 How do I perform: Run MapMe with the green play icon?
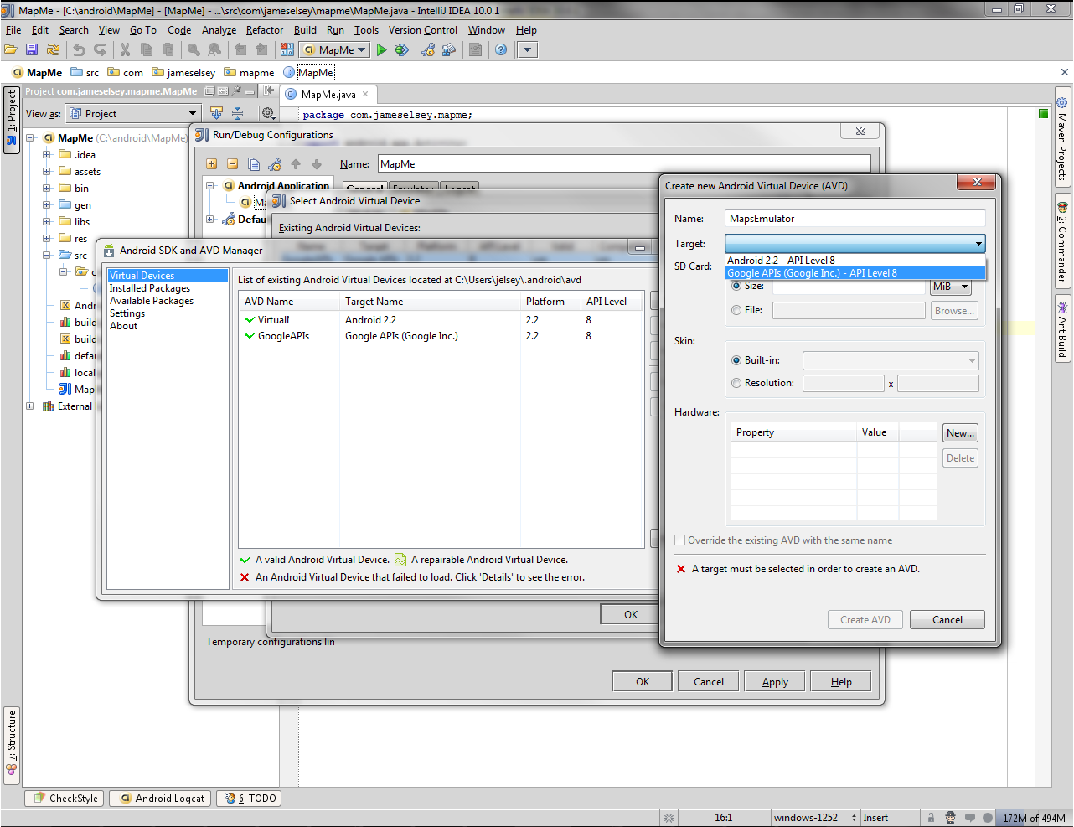click(x=382, y=50)
